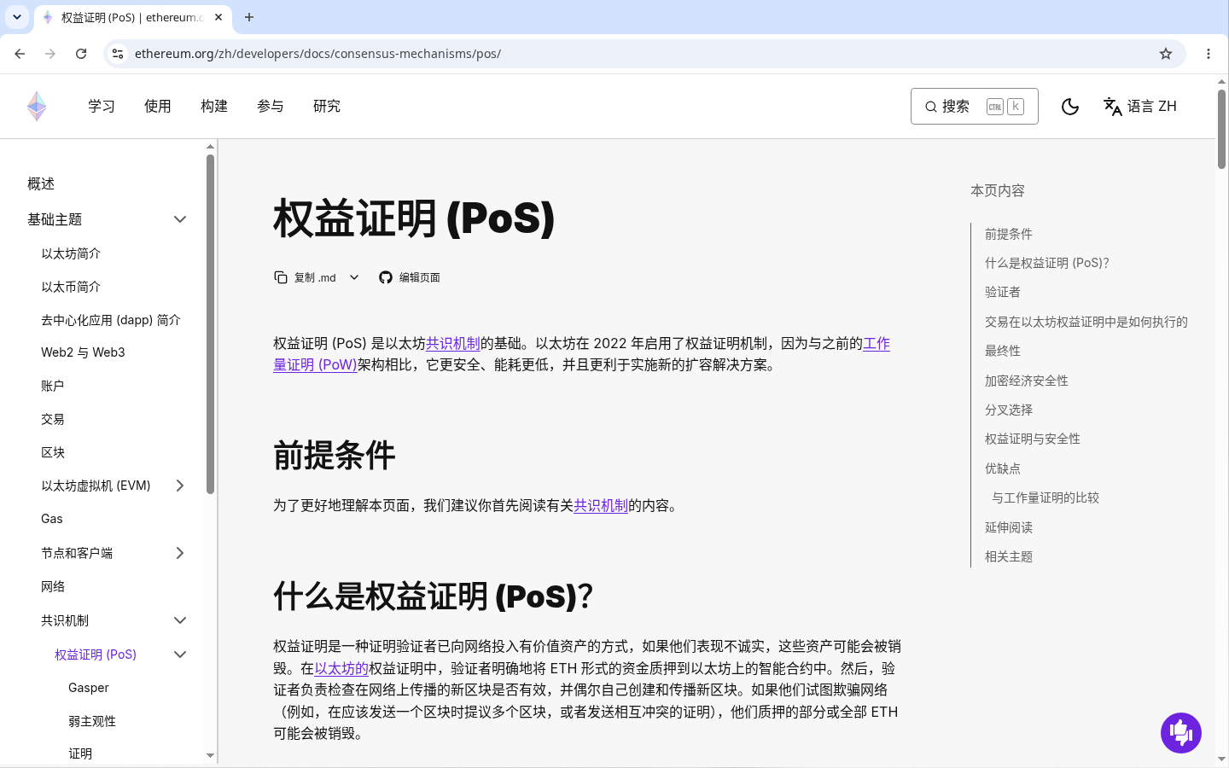The image size is (1229, 768).
Task: Click the 以太坊的 link in the paragraph
Action: coord(341,668)
